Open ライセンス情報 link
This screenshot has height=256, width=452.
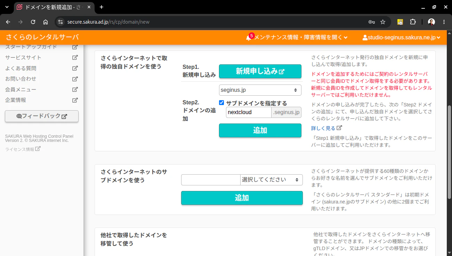click(x=20, y=149)
